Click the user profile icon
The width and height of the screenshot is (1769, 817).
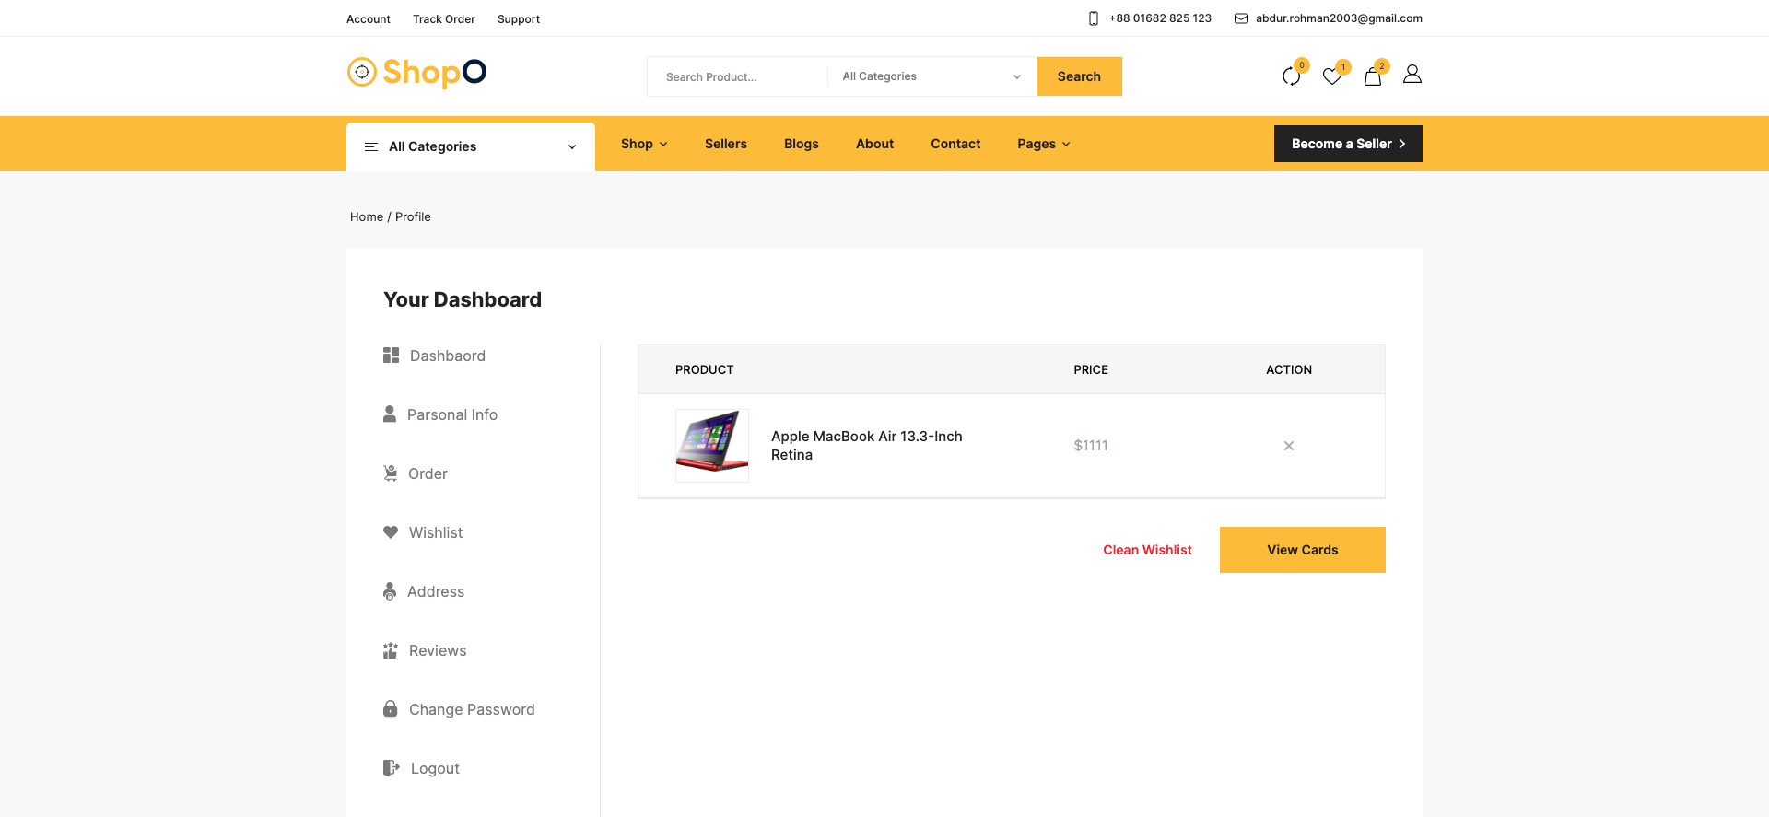click(1412, 75)
